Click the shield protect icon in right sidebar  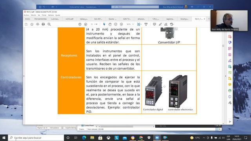(230, 97)
